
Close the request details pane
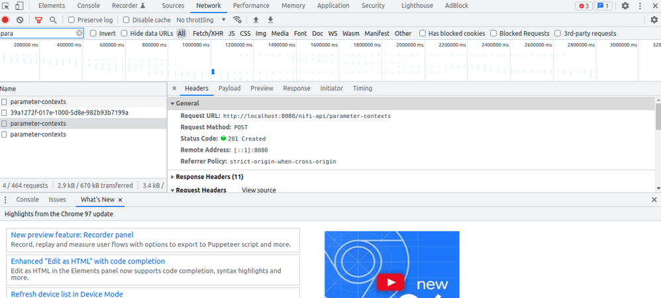point(174,89)
